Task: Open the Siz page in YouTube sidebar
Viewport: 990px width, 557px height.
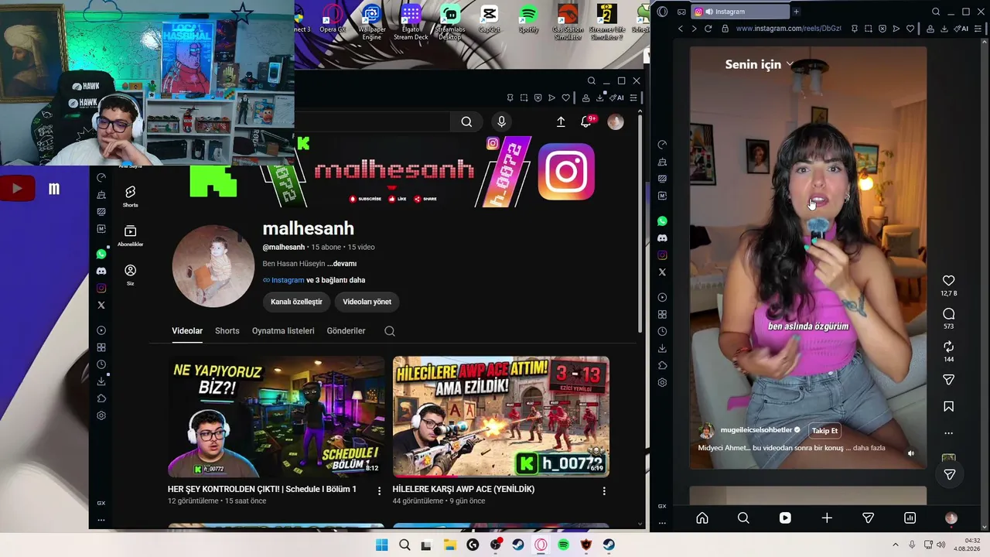Action: pyautogui.click(x=130, y=275)
